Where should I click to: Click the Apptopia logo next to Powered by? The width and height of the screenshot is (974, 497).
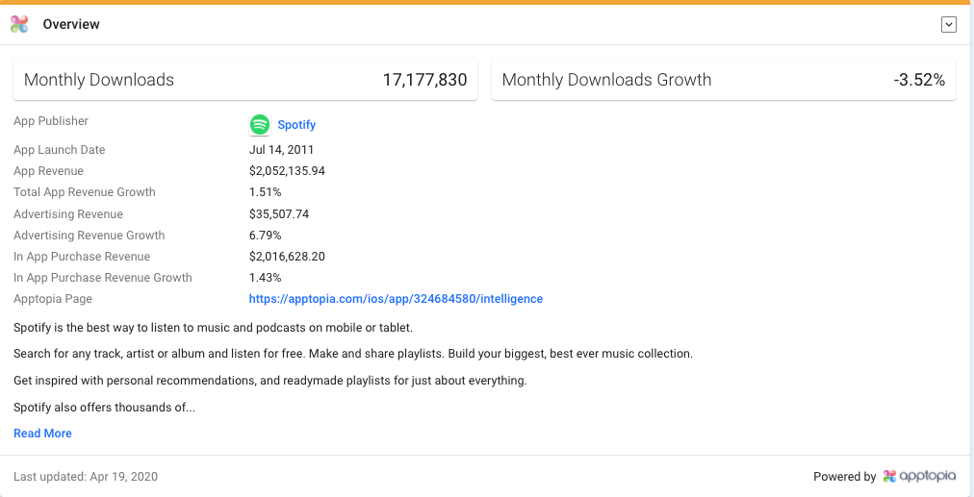tap(920, 476)
